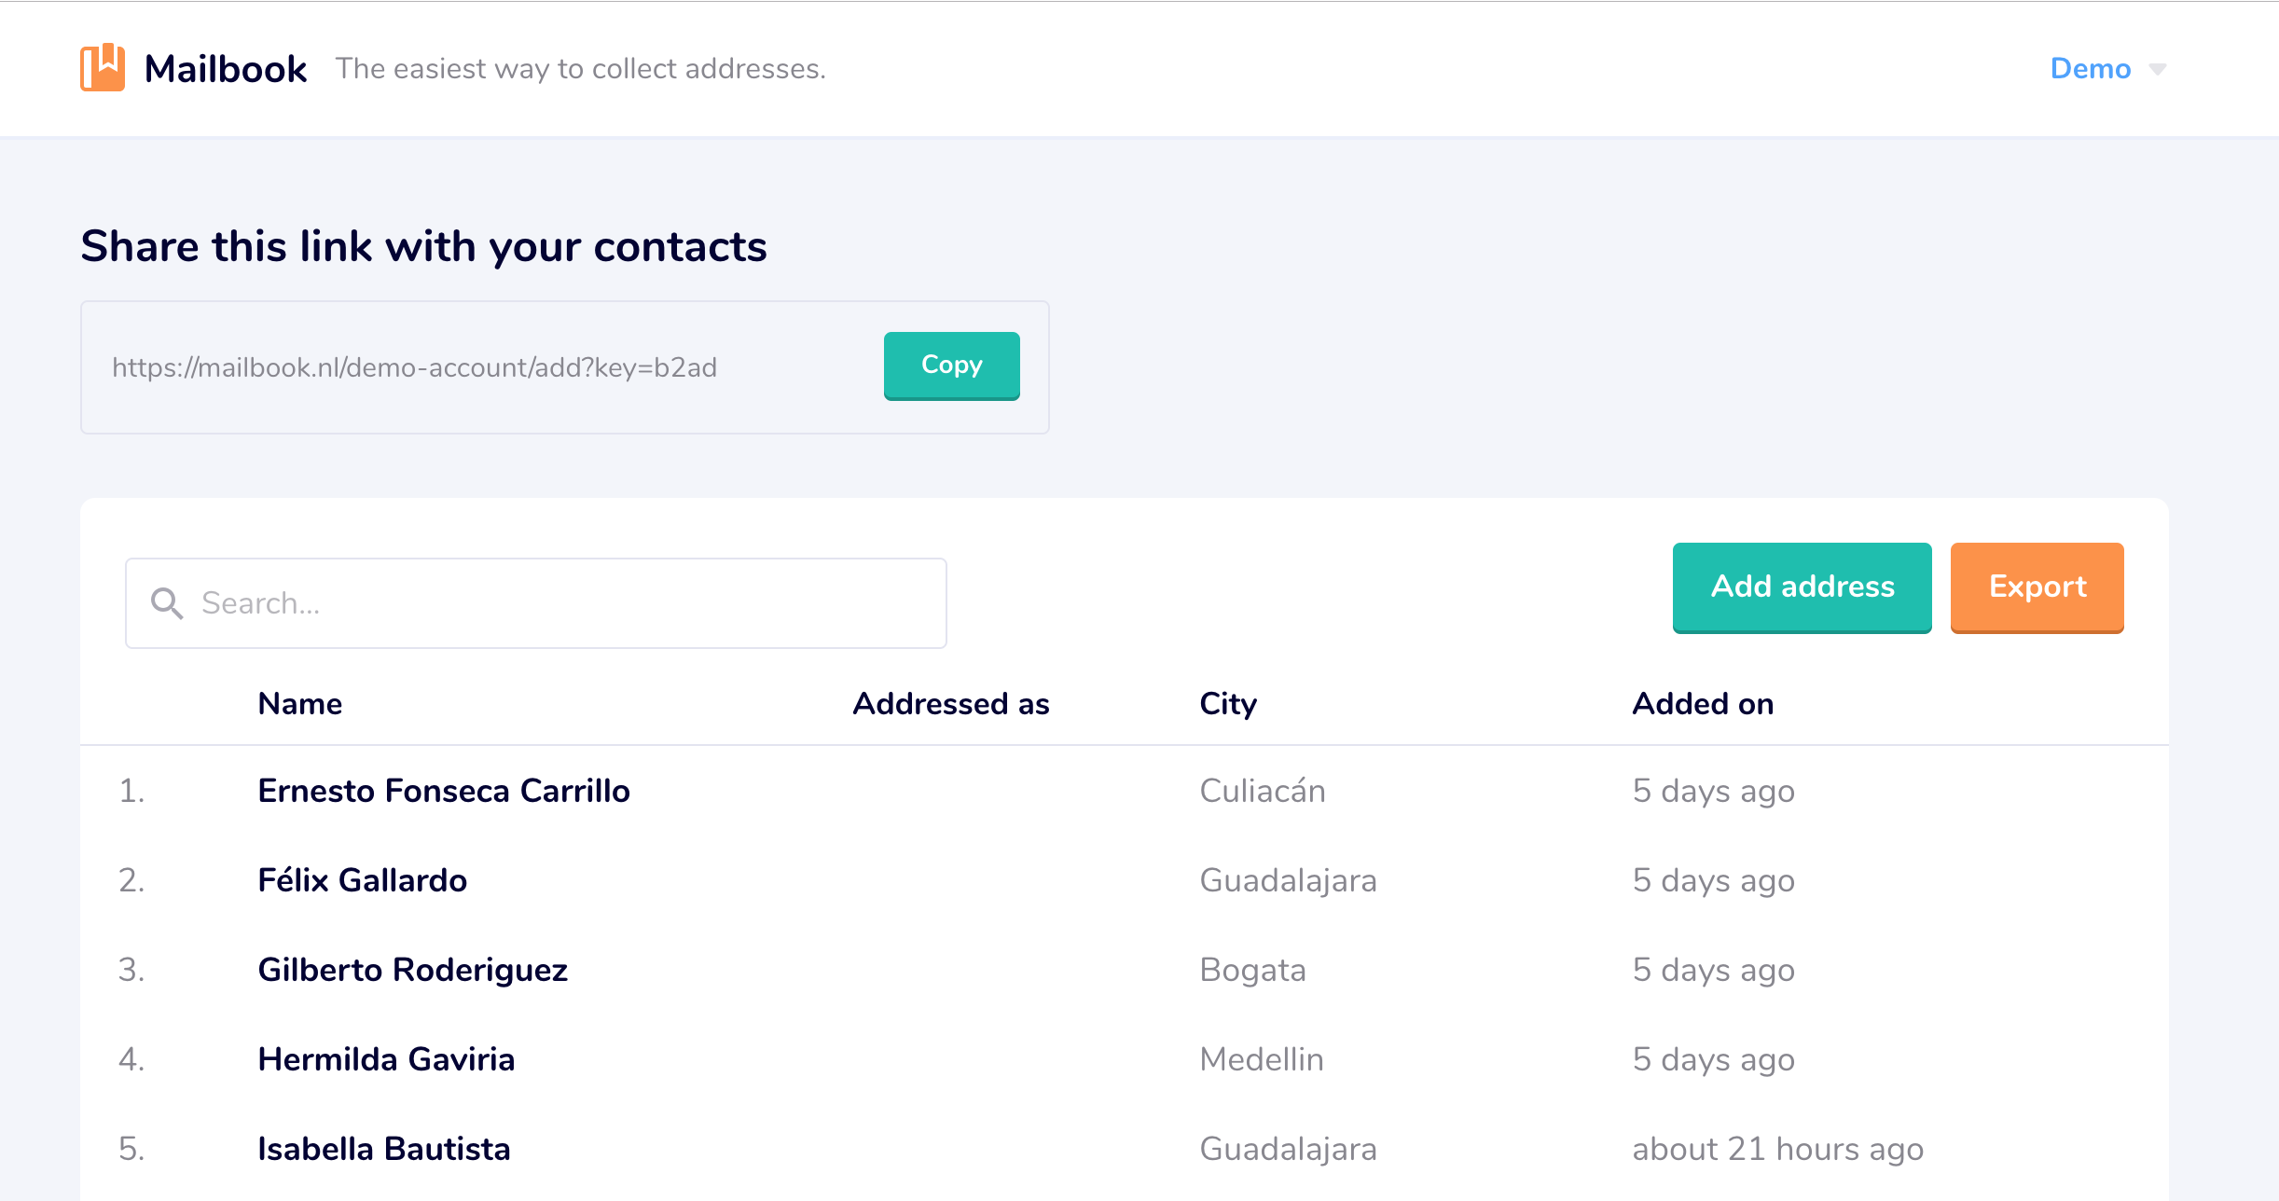Open Isabella Bautista's address entry
Image resolution: width=2279 pixels, height=1201 pixels.
coord(384,1149)
